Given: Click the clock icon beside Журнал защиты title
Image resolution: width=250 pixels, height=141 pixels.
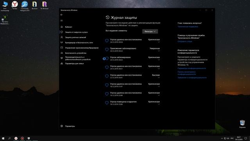Looking at the screenshot, I should pyautogui.click(x=107, y=17).
